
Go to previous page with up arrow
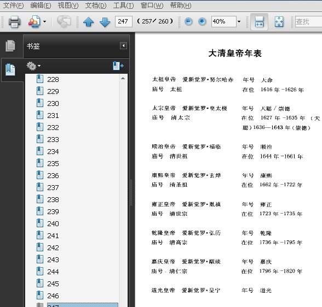point(89,22)
